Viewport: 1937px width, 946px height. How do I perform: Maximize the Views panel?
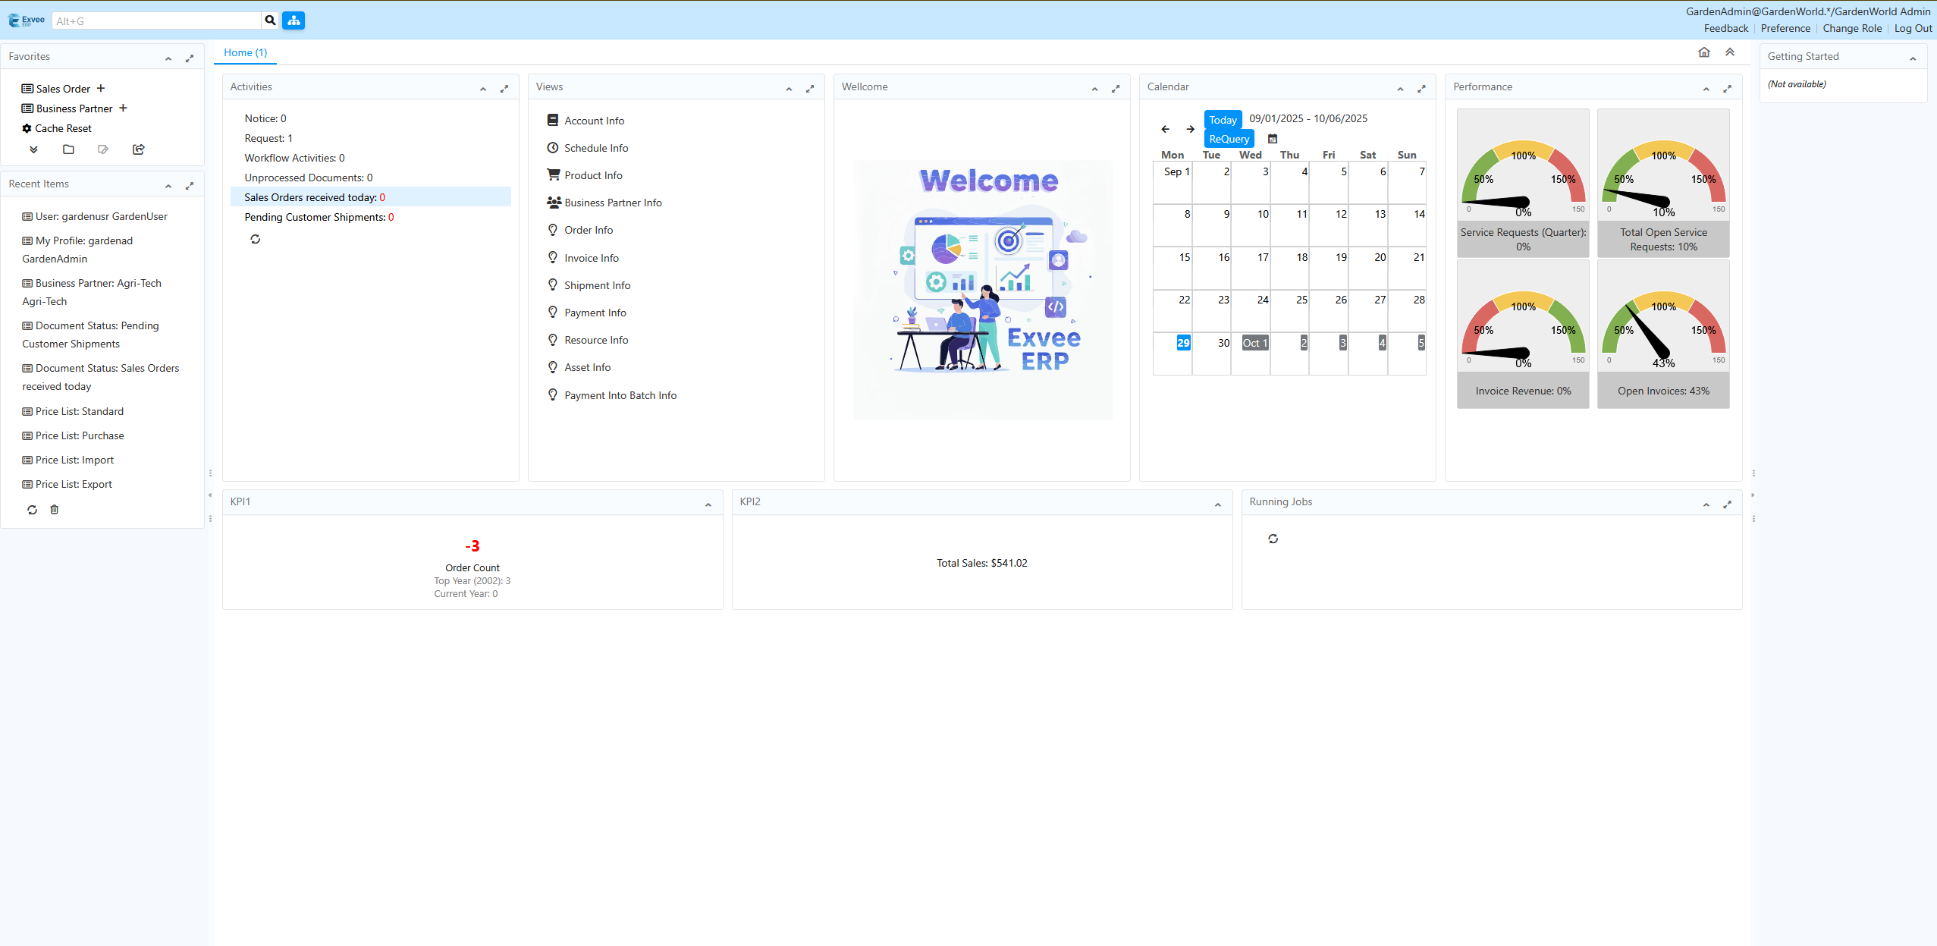810,89
